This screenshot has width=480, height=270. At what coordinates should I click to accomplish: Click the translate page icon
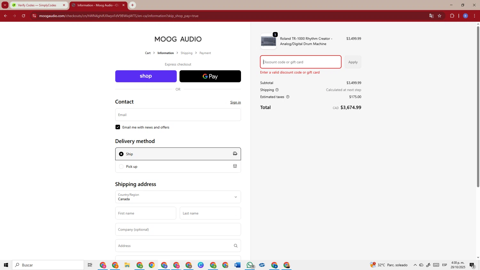coord(431,16)
